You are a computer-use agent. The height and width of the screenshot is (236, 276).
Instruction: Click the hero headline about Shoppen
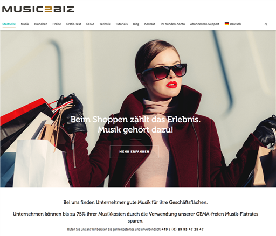135,124
